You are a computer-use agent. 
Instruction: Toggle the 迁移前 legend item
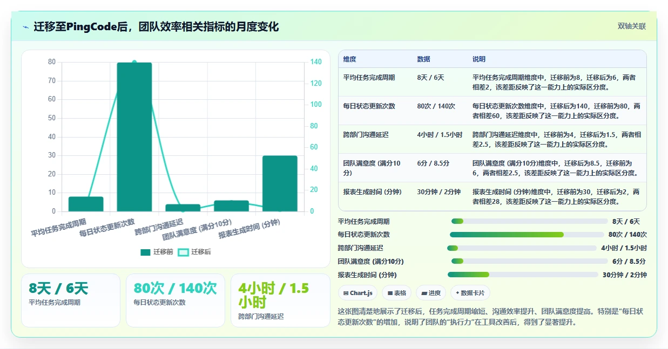click(x=157, y=252)
